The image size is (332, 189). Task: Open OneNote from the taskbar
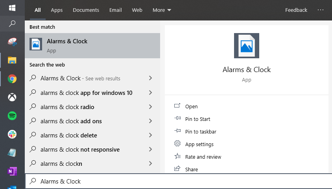click(12, 171)
